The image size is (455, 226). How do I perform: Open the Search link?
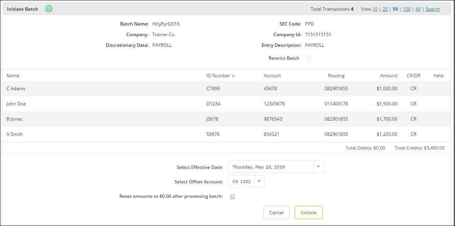[x=432, y=9]
